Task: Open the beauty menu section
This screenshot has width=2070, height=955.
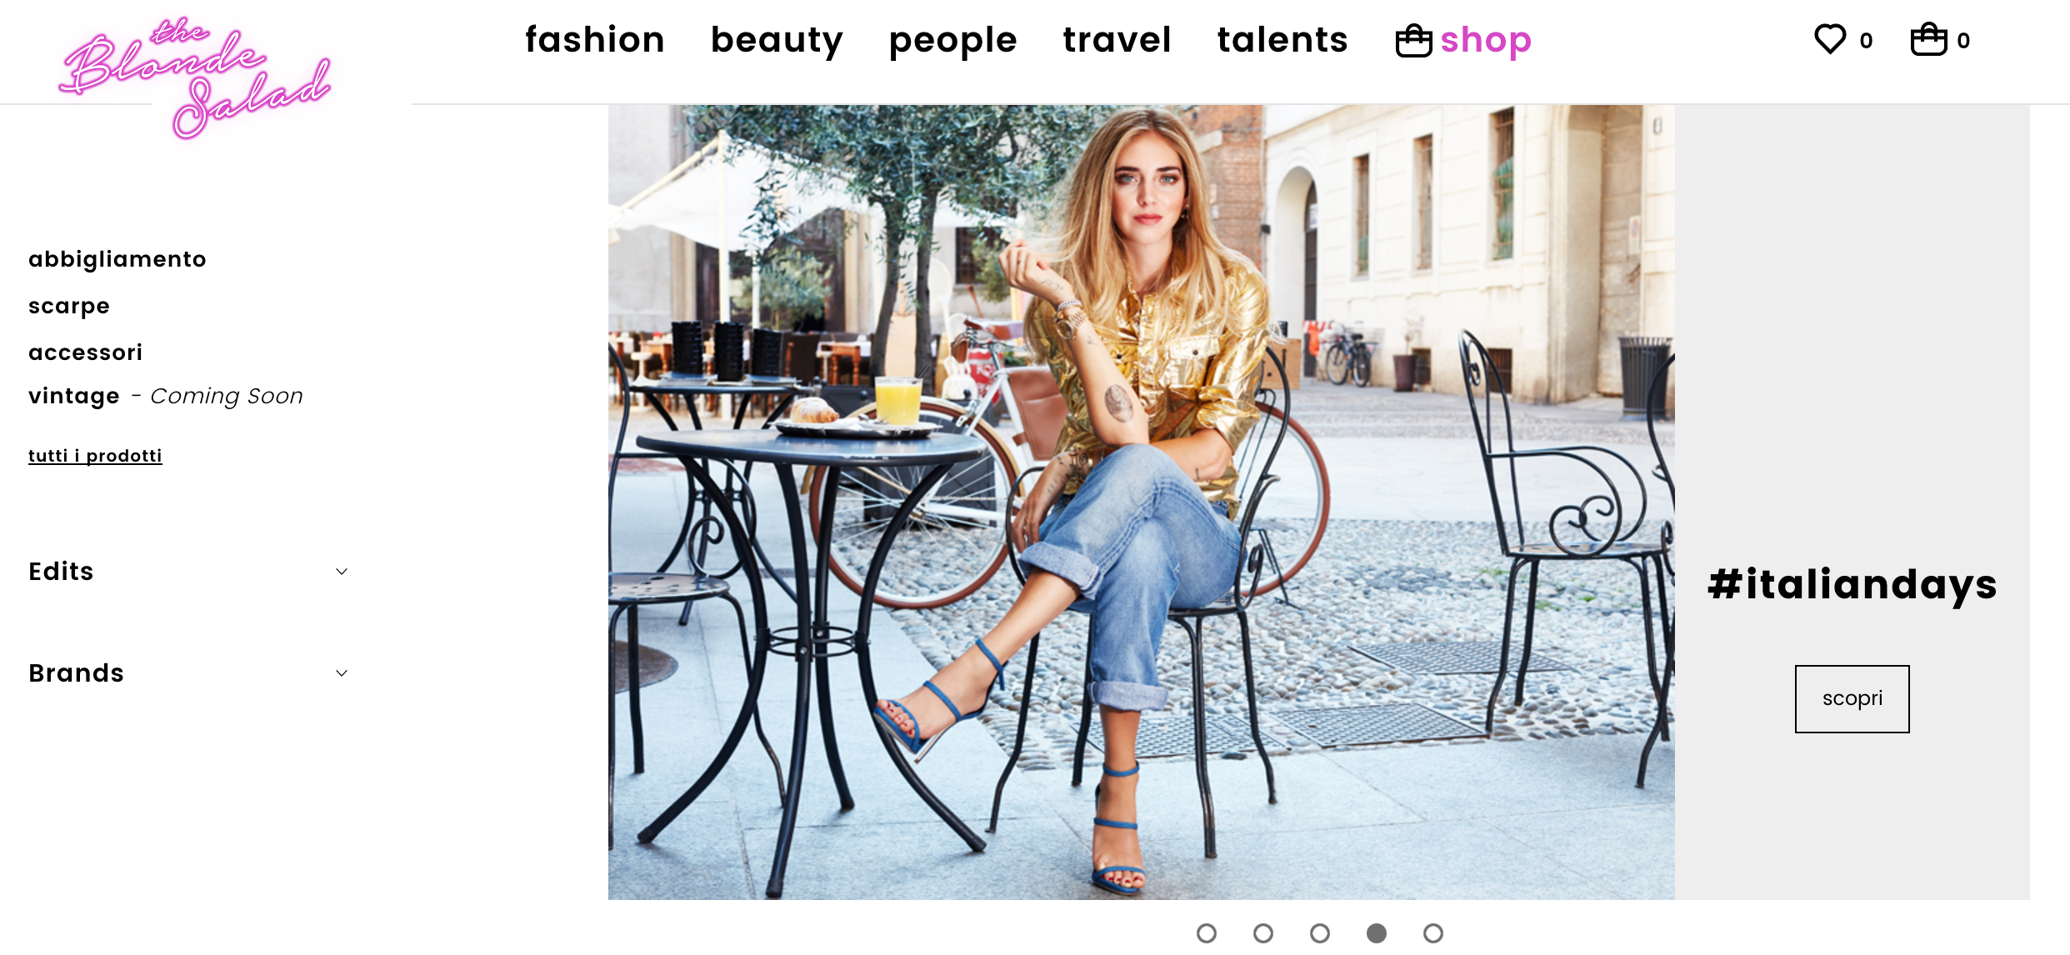Action: 777,42
